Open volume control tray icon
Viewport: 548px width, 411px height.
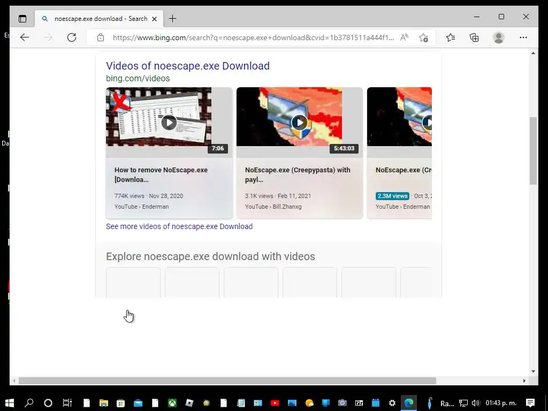click(476, 403)
